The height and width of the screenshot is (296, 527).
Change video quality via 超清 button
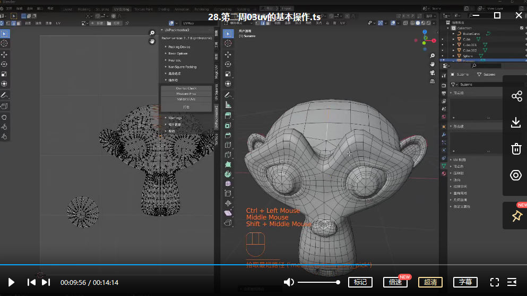430,282
